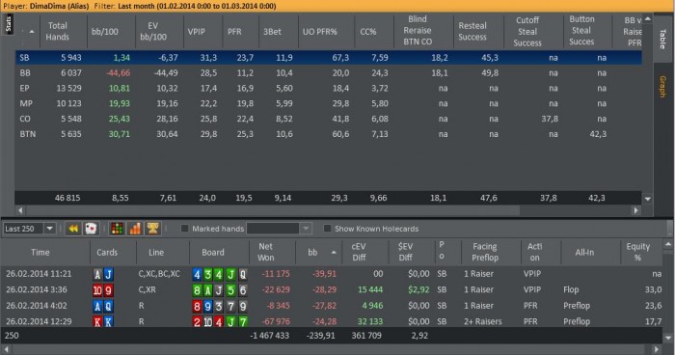This screenshot has width=675, height=355.
Task: Select the CO position row
Action: (x=328, y=119)
